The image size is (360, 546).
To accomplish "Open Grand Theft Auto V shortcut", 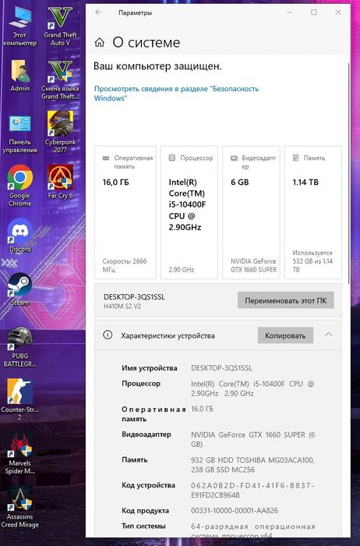I will click(60, 26).
